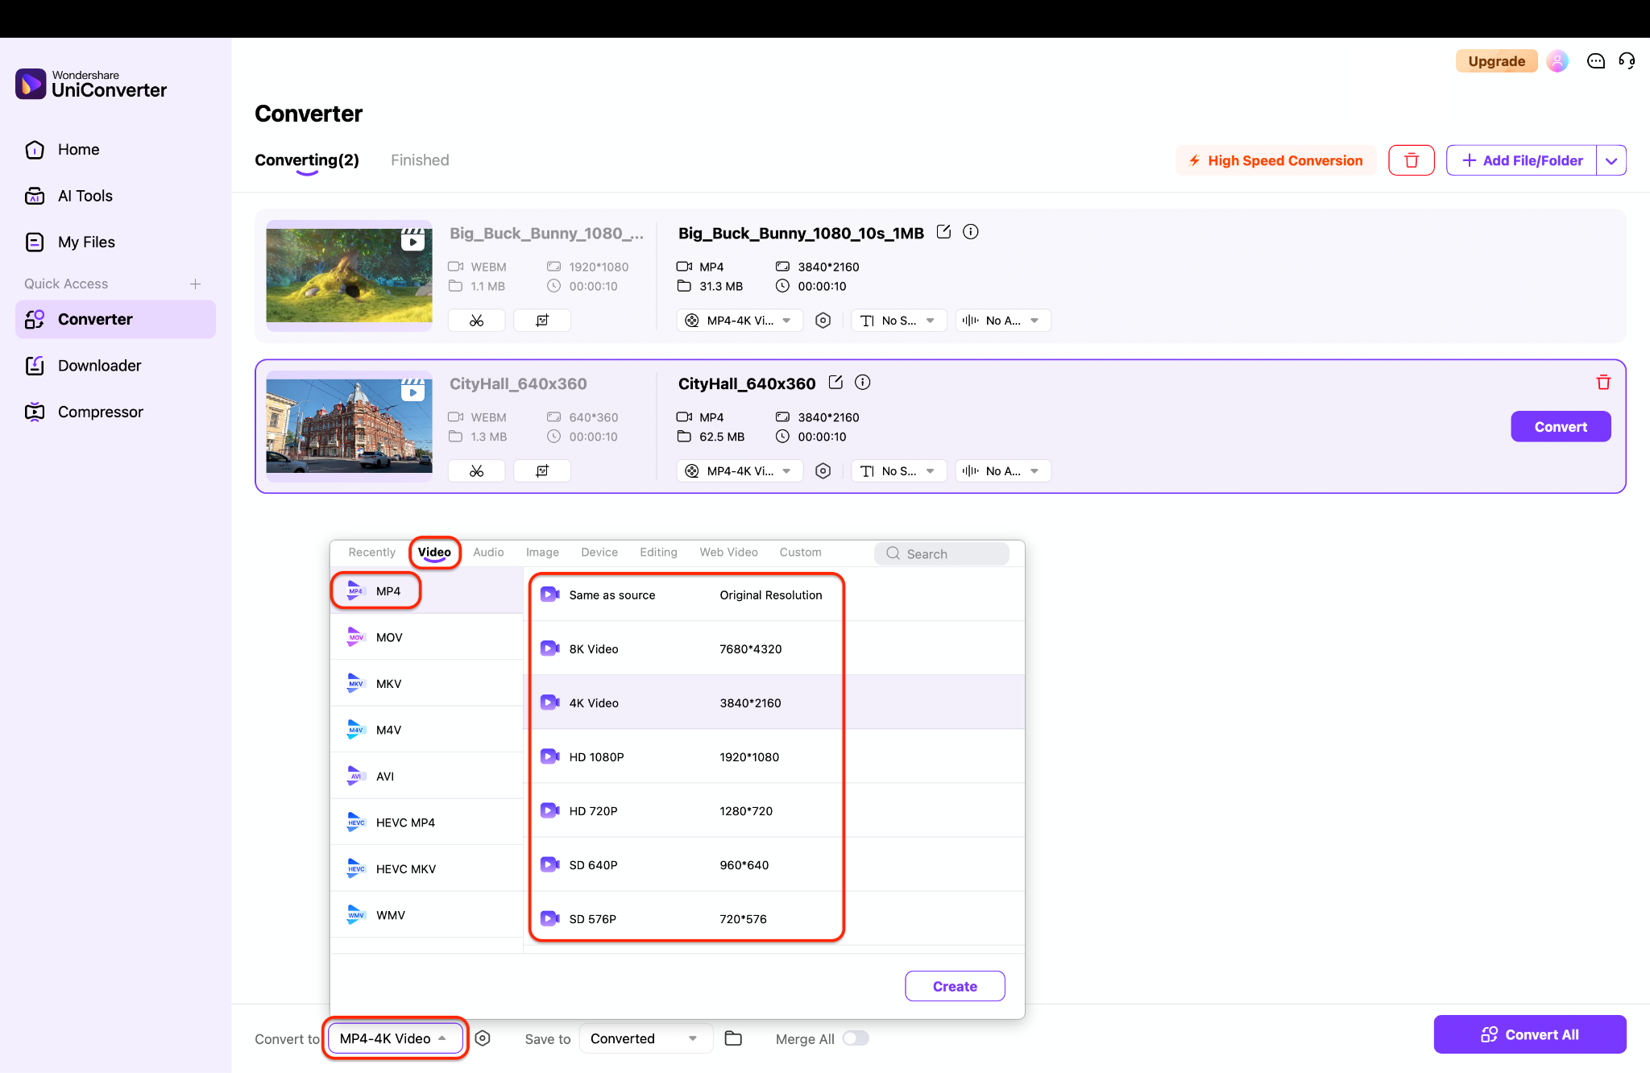Remove the CityHall_640x360 file
1650x1073 pixels.
point(1603,383)
